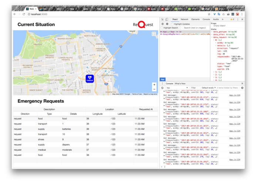Click the Requested At column header
The image size is (257, 182).
click(x=146, y=109)
